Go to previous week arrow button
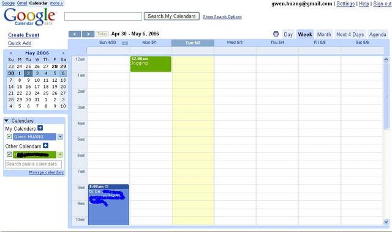392x232 pixels. [75, 34]
